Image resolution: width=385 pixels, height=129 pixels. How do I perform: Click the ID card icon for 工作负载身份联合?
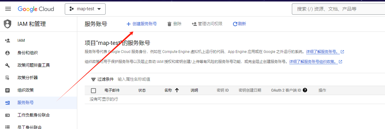coord(7,115)
